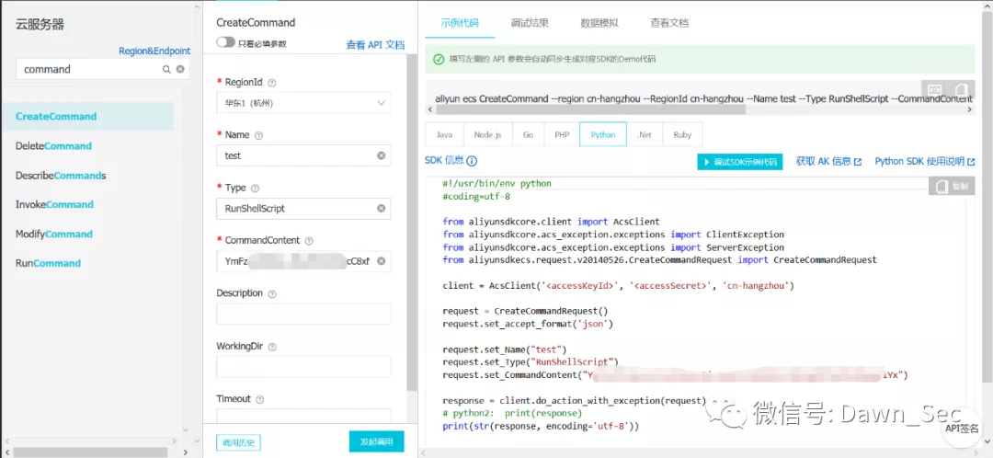Click help icon next to Timeout
Image resolution: width=993 pixels, height=458 pixels.
[259, 399]
